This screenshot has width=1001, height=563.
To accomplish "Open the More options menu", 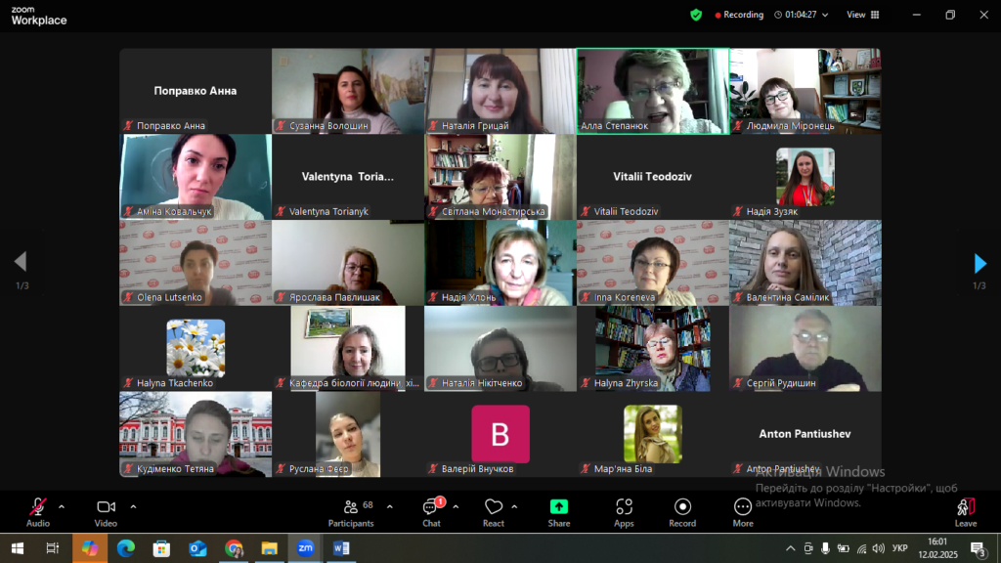I will pyautogui.click(x=743, y=511).
